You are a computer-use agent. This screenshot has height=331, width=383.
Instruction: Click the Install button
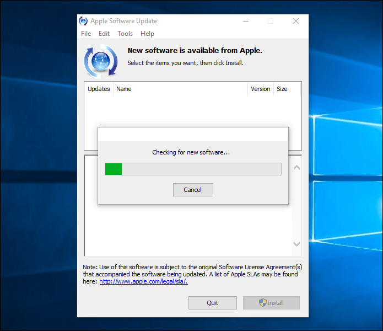coord(271,303)
